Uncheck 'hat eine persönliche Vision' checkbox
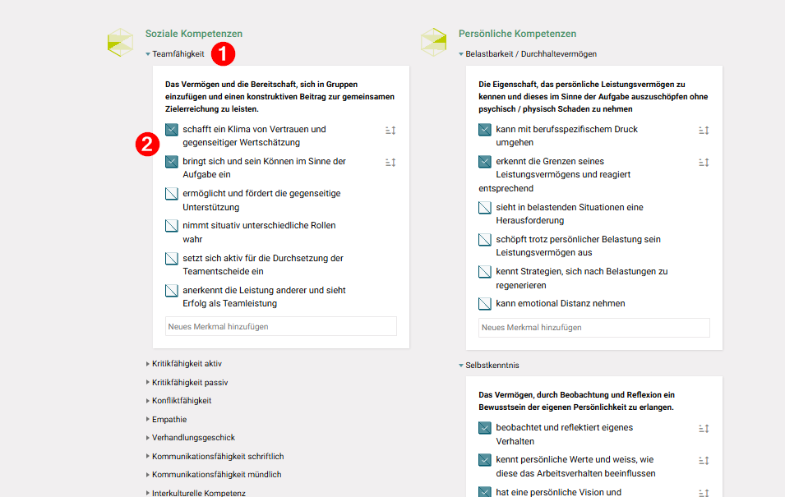This screenshot has width=785, height=497. 485,492
